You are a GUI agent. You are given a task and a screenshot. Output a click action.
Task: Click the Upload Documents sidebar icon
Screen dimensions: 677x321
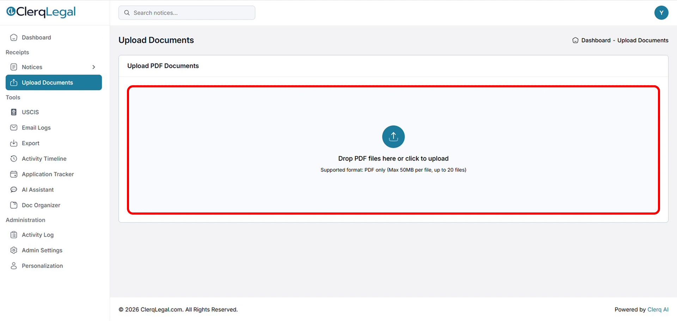coord(14,82)
